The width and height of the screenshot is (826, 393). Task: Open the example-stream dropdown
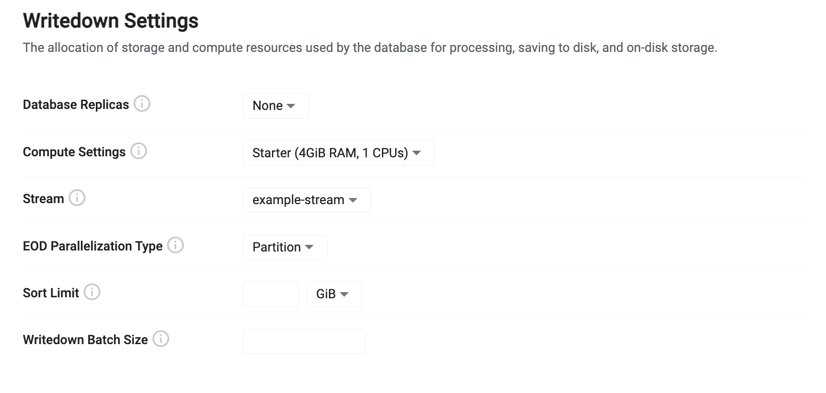pos(306,200)
